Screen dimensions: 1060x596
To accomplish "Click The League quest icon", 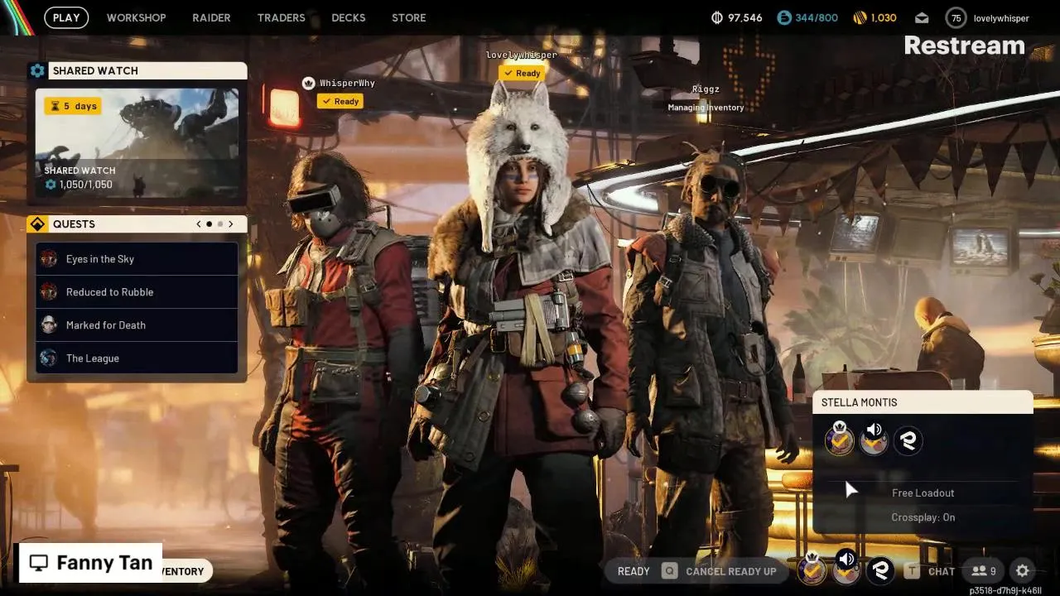I will click(x=49, y=358).
